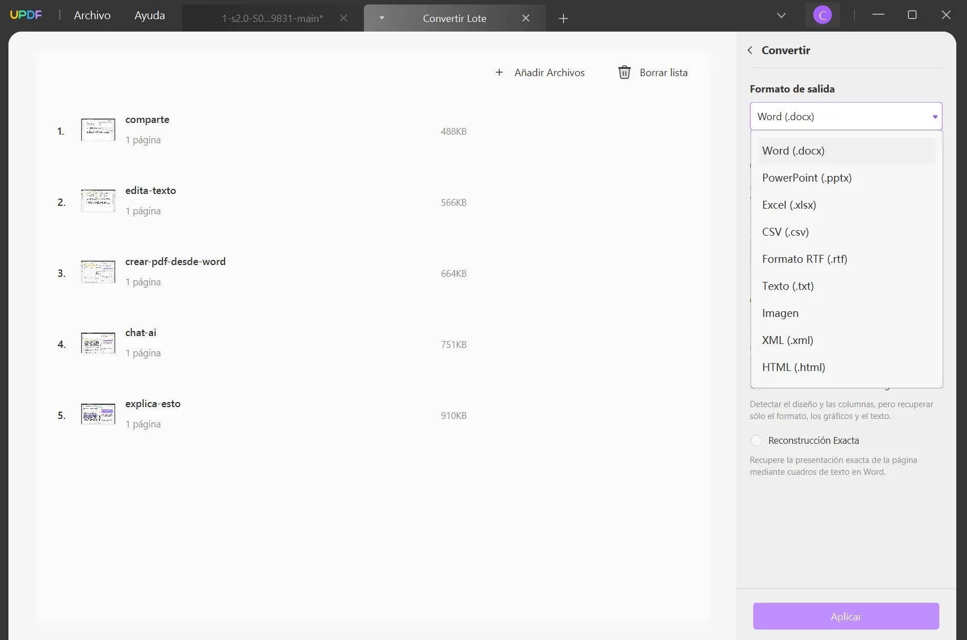Open the Ayuda menu
Image resolution: width=967 pixels, height=640 pixels.
pyautogui.click(x=150, y=15)
